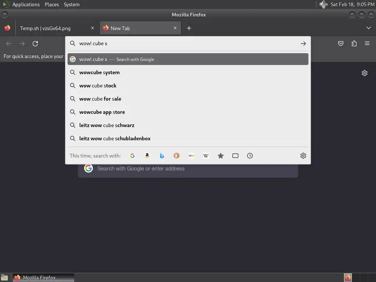376x282 pixels.
Task: Open a new tab with plus button
Action: pos(189,28)
